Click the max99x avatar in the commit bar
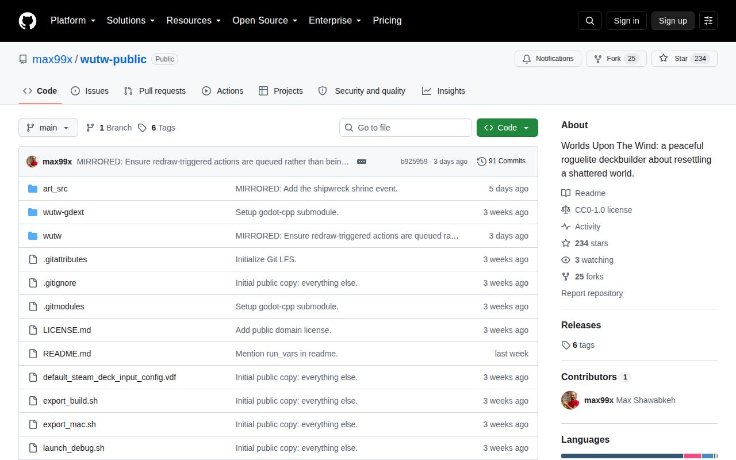This screenshot has height=460, width=736. [32, 162]
